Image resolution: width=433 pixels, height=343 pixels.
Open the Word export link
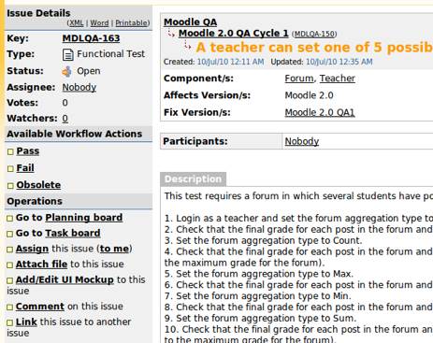(x=99, y=23)
